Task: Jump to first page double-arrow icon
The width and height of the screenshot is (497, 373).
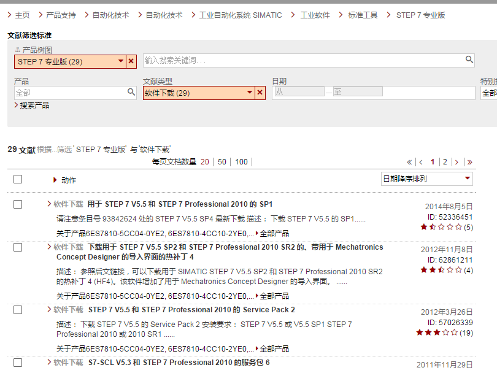Action: [409, 162]
